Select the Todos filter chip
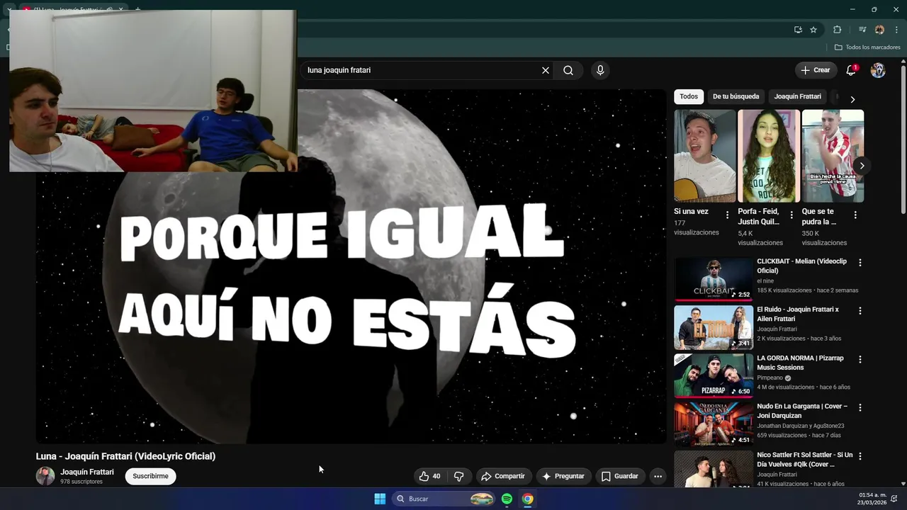Viewport: 907px width, 510px height. 689,96
